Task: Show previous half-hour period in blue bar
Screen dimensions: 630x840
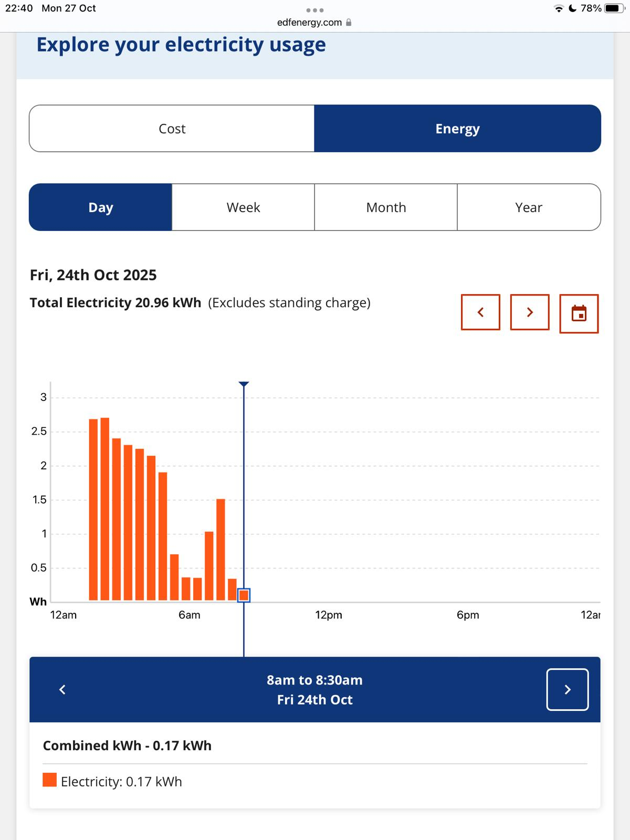Action: (x=62, y=689)
